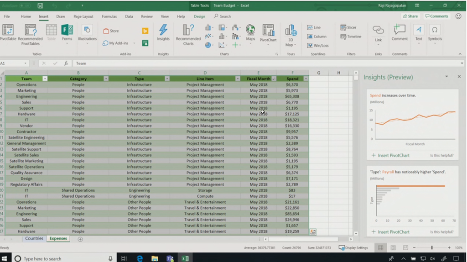Expand the Name Box dropdown arrow
The width and height of the screenshot is (467, 262).
click(x=26, y=63)
